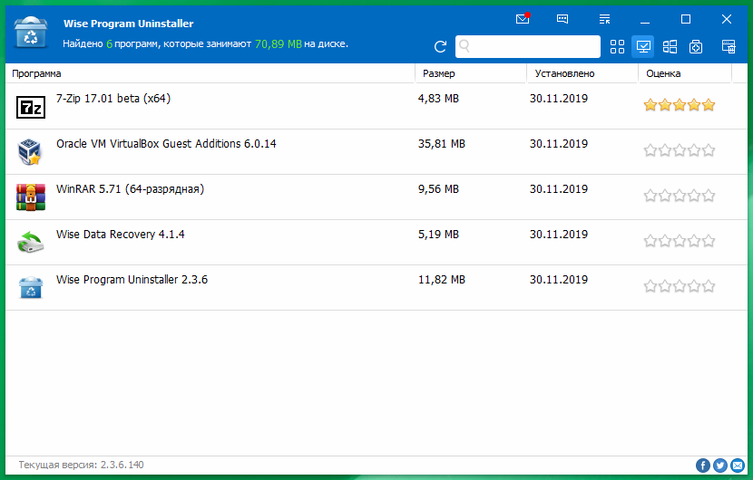Open the mail notification envelope icon
Viewport: 753px width, 480px height.
pyautogui.click(x=522, y=19)
